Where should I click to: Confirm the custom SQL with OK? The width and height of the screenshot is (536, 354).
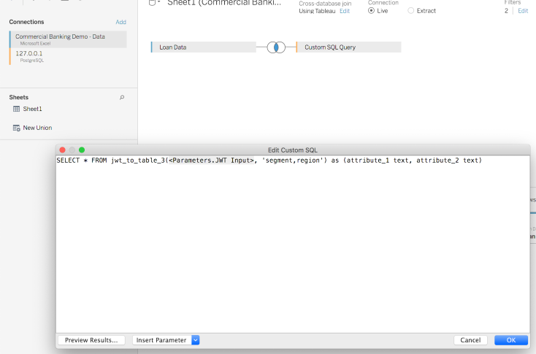(511, 340)
